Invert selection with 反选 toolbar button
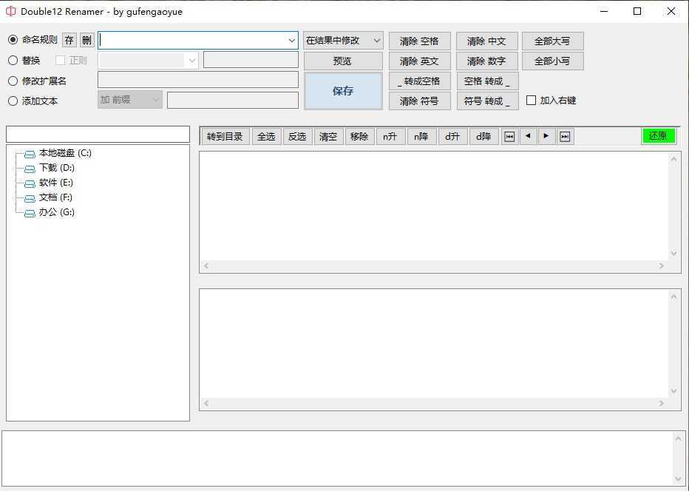689x491 pixels. tap(297, 136)
